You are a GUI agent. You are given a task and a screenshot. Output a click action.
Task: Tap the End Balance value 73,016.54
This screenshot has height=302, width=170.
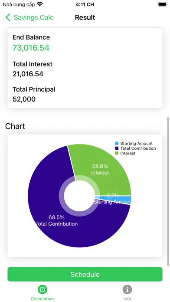click(x=31, y=48)
